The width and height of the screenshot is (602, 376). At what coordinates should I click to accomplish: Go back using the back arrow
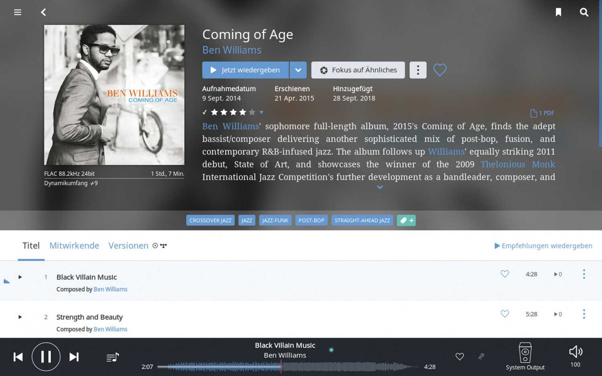click(43, 12)
